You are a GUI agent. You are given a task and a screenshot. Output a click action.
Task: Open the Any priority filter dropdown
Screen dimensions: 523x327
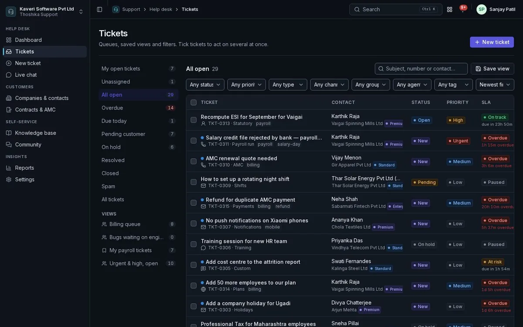(x=247, y=85)
